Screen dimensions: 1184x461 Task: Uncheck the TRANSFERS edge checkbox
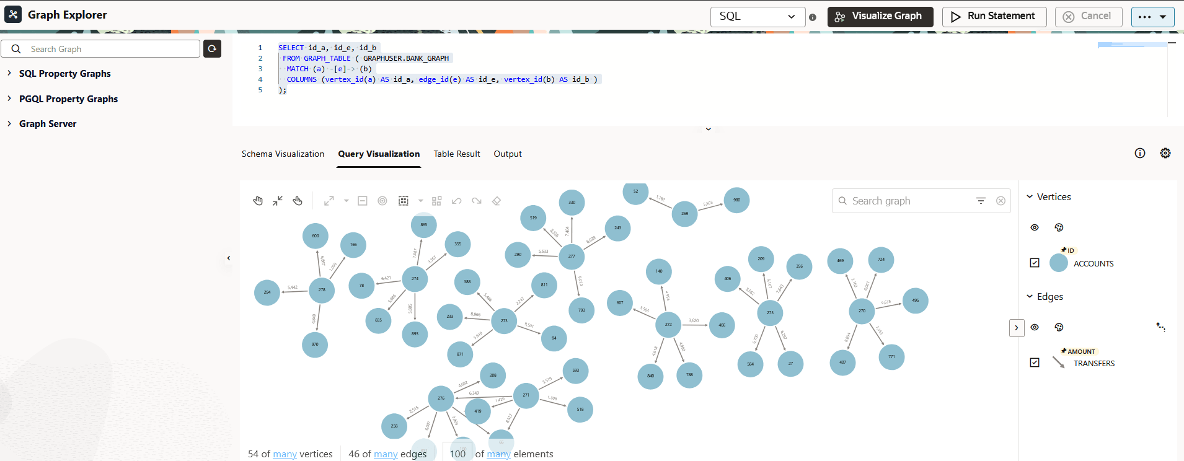pos(1035,362)
